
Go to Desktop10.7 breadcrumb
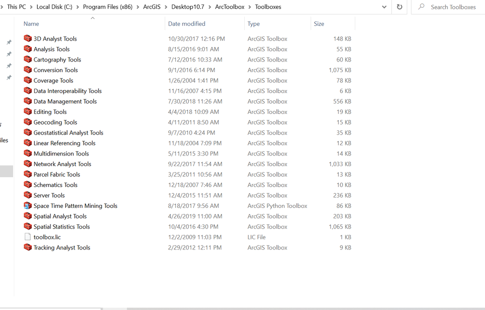pos(188,7)
